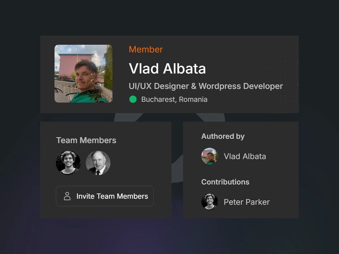
Task: Click the Bucharest, Romania location text
Action: 174,99
